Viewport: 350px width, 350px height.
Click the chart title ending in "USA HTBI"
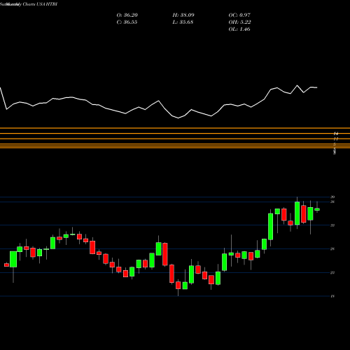tap(29, 4)
